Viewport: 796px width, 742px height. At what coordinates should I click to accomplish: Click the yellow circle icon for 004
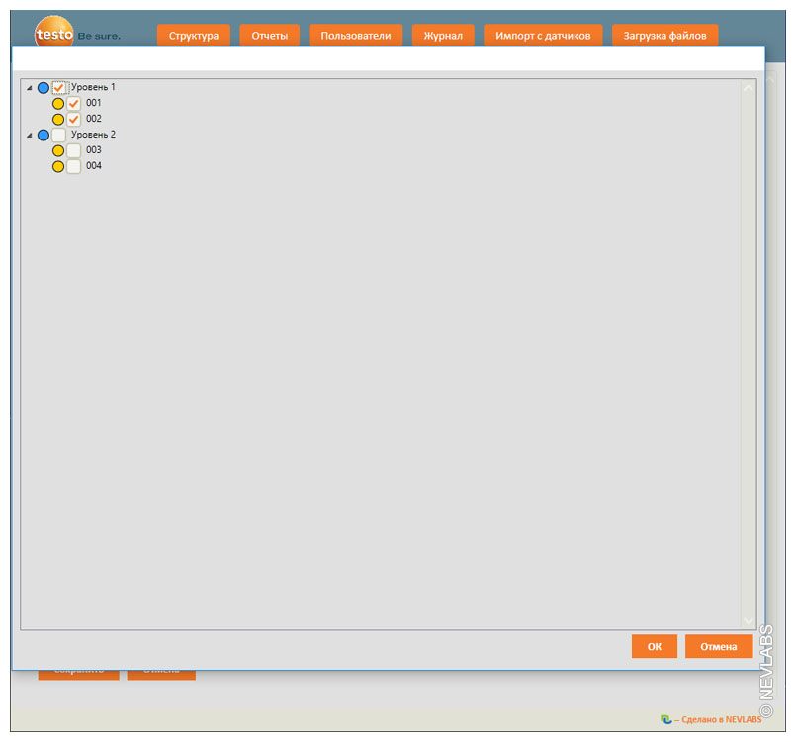click(58, 167)
